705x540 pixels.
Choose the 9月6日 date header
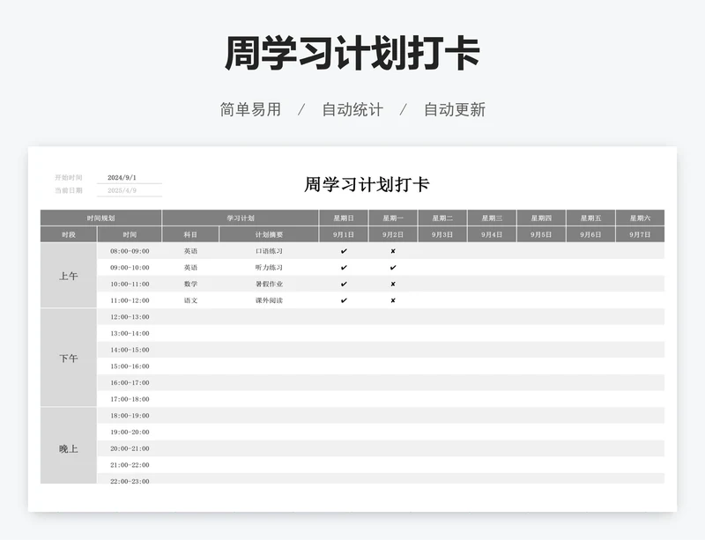pos(590,234)
